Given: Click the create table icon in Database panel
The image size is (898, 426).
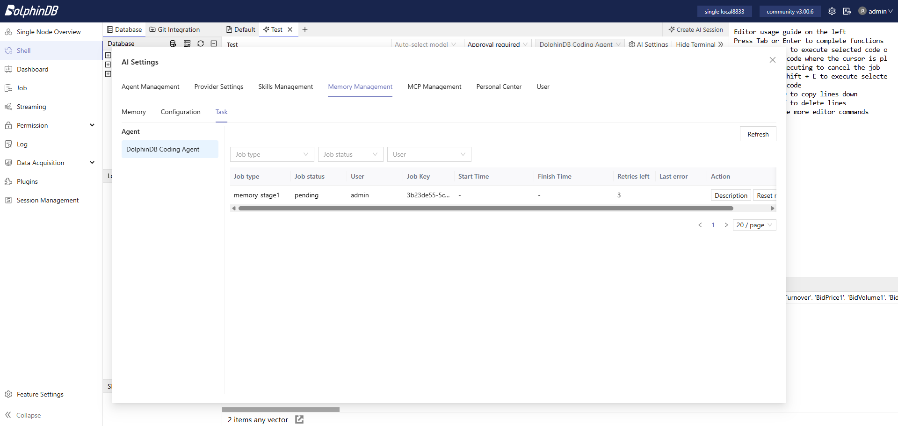Looking at the screenshot, I should coord(187,43).
